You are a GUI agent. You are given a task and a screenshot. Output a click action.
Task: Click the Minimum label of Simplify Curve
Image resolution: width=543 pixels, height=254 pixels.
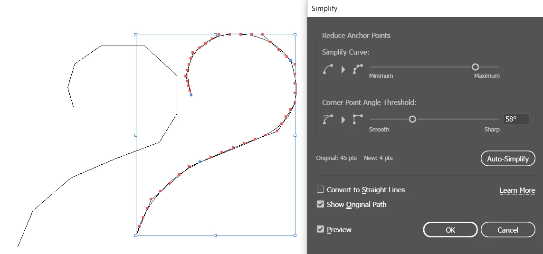pos(381,76)
